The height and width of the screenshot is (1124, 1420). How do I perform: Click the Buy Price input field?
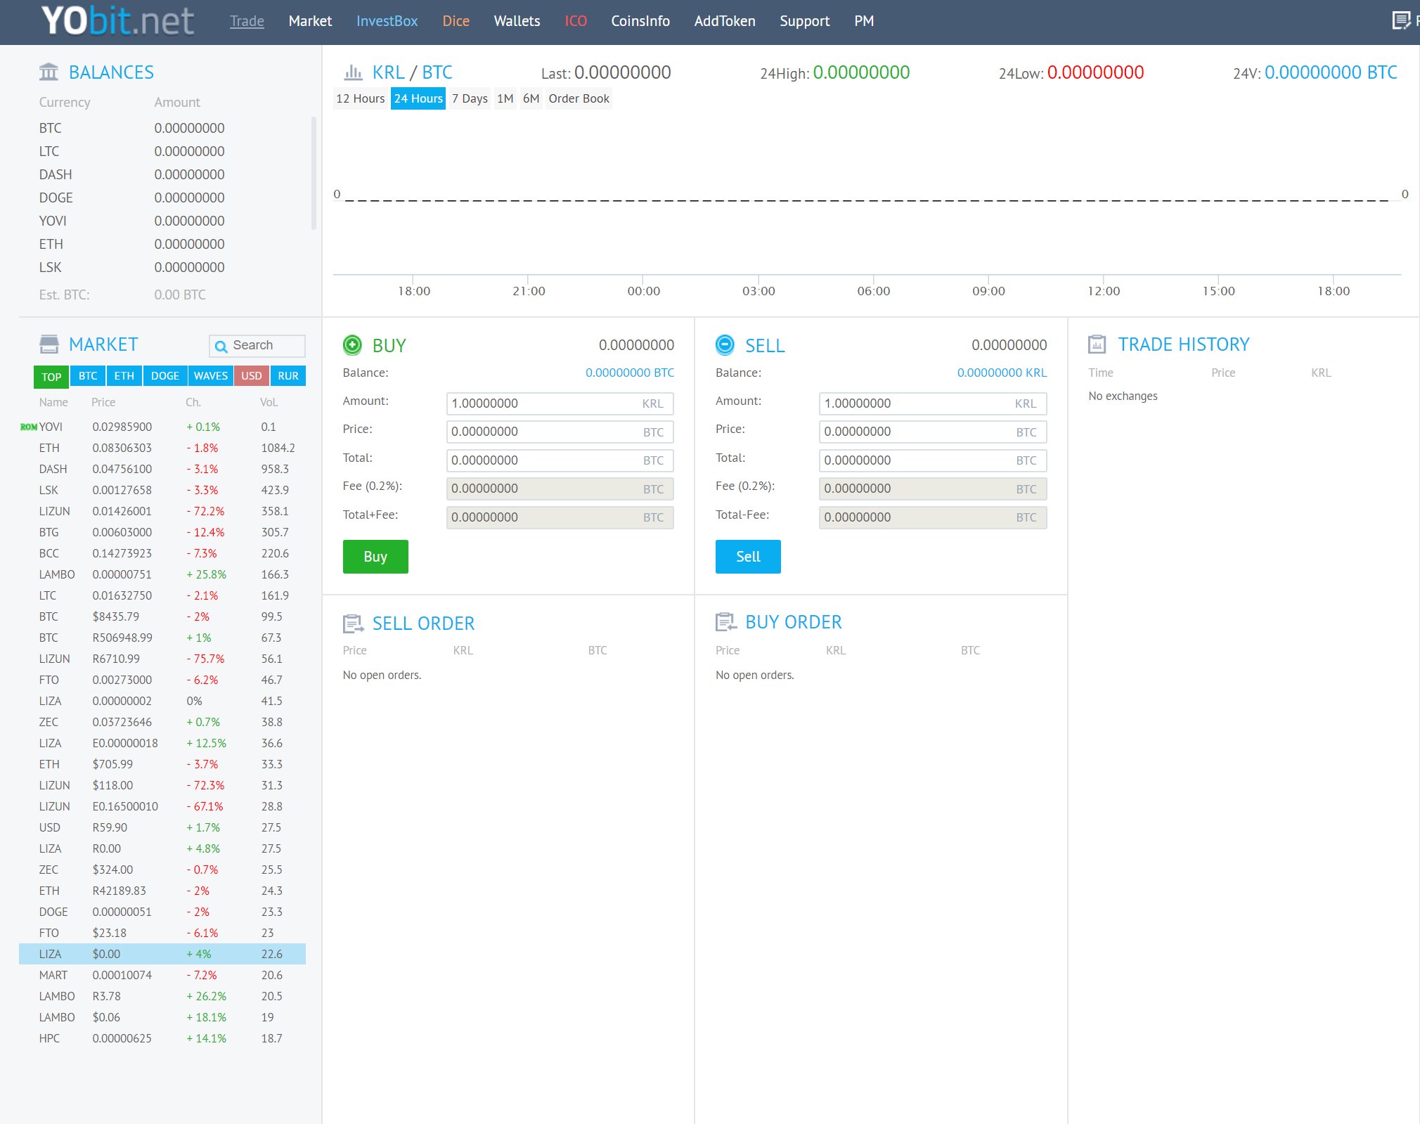click(560, 432)
